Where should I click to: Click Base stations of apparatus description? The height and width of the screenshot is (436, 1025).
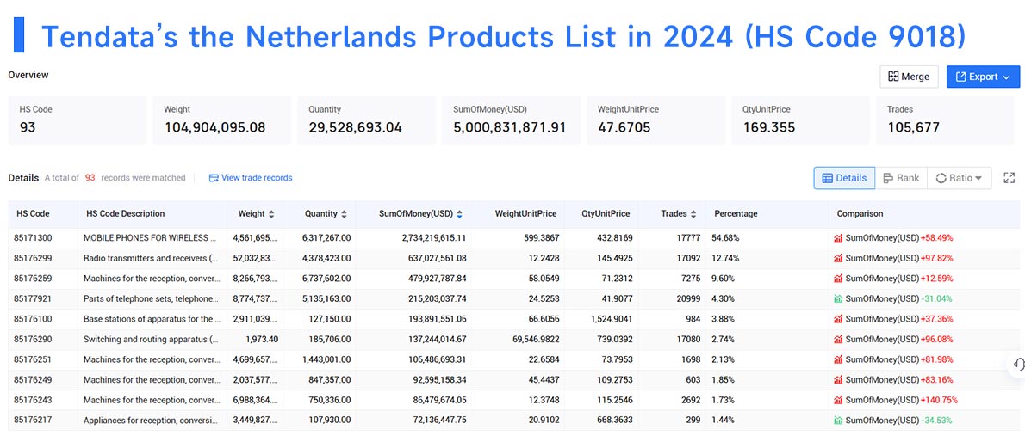(x=151, y=319)
